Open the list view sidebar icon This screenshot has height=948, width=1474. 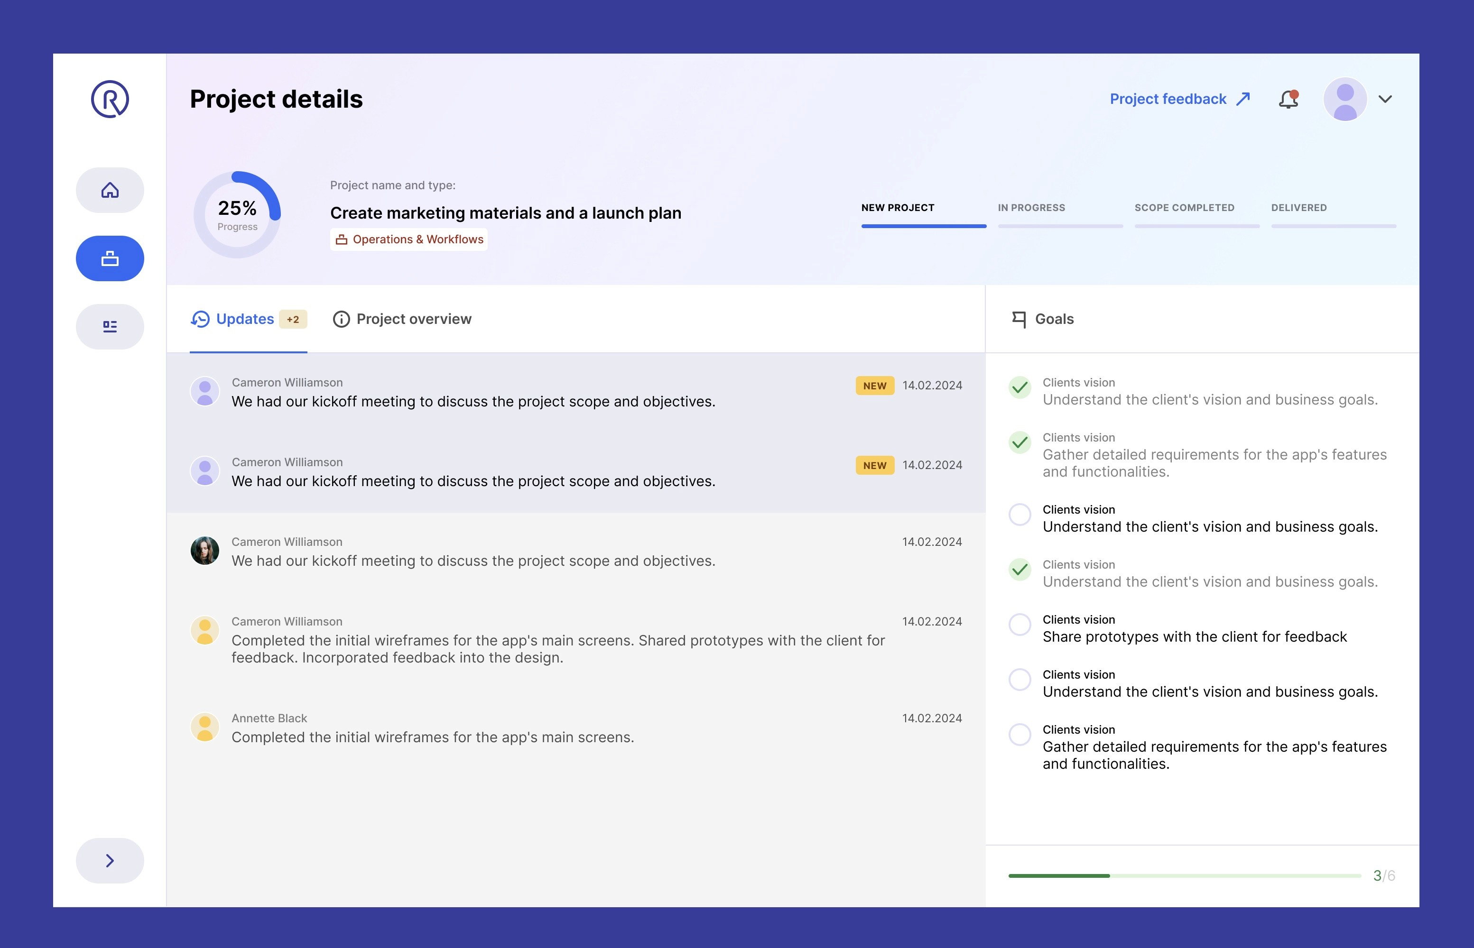110,327
